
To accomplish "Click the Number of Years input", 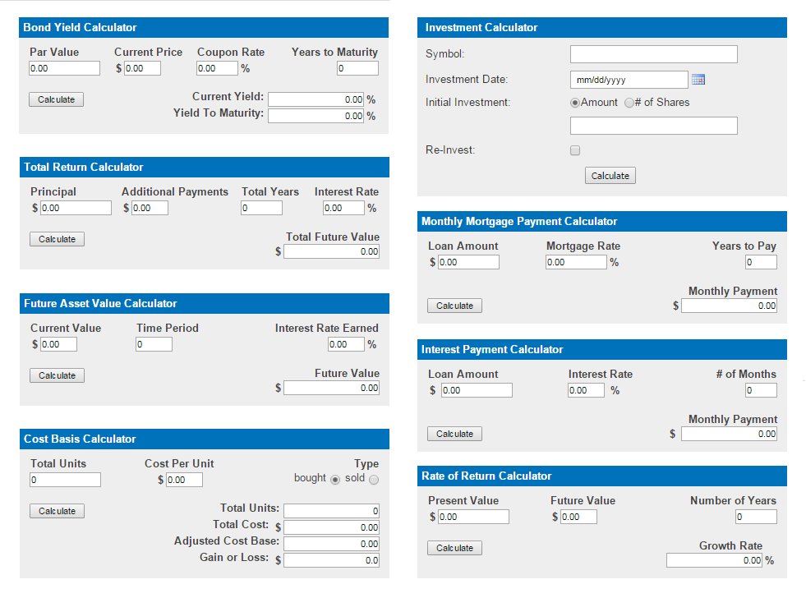I will [755, 517].
